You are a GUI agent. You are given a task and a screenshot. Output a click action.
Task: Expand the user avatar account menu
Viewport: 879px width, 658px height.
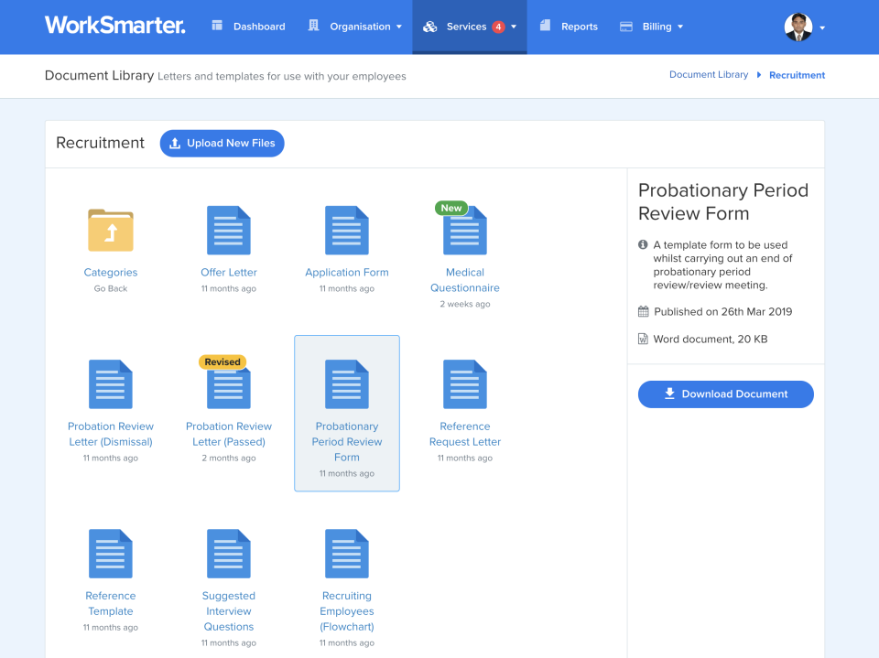(797, 27)
